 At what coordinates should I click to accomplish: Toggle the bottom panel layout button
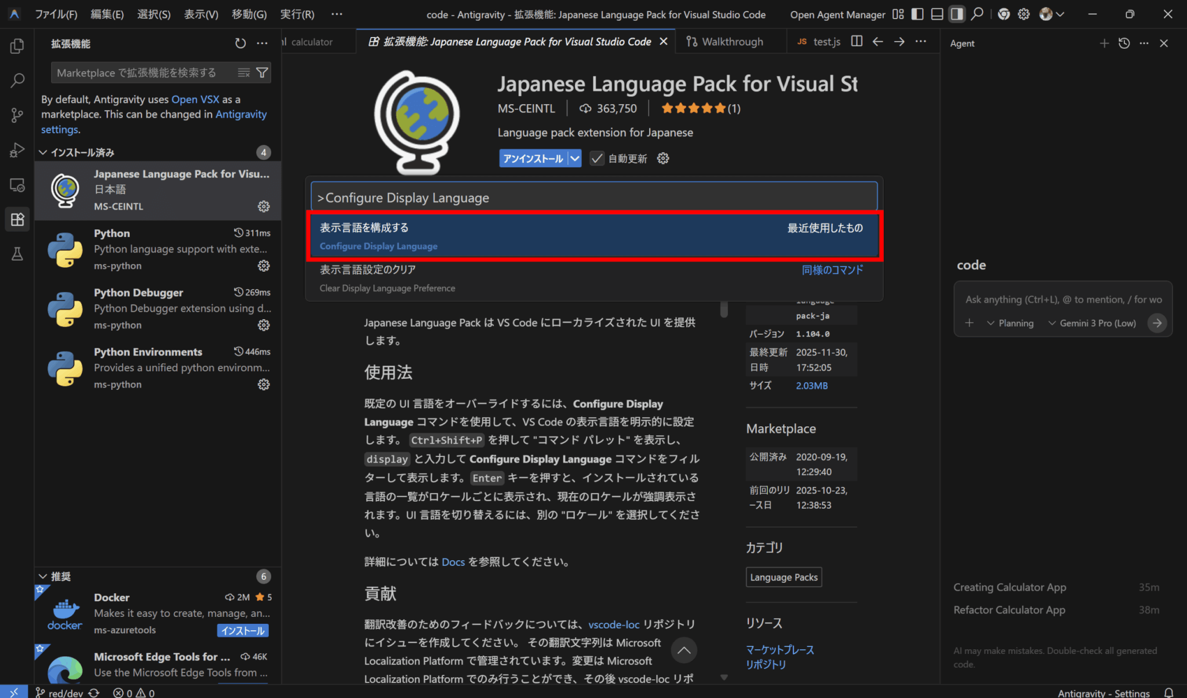tap(937, 14)
